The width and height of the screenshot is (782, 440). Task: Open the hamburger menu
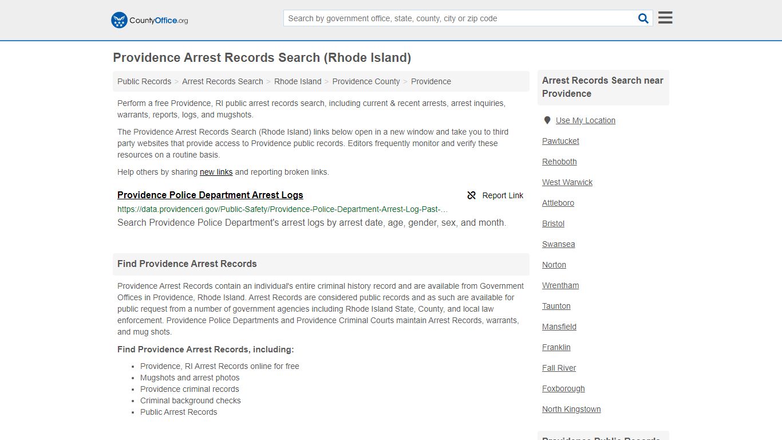665,18
